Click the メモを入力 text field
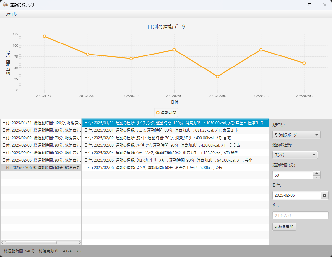 point(300,215)
